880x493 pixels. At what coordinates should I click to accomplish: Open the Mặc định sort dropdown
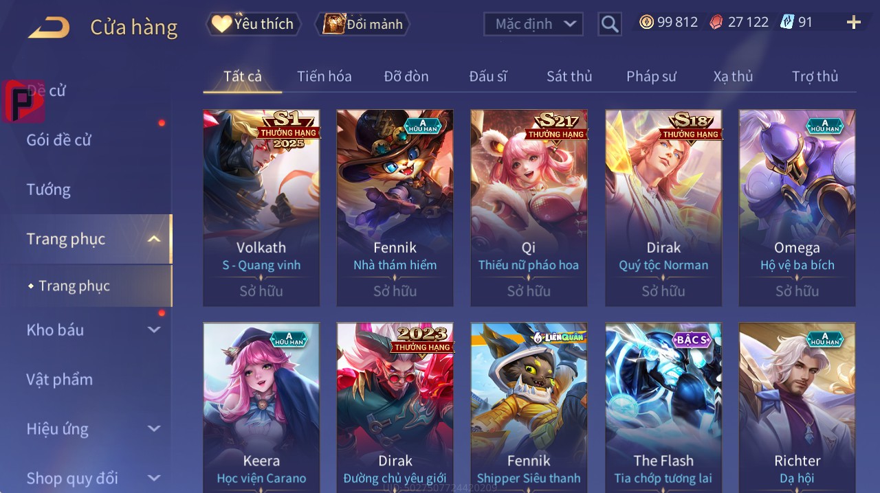point(533,24)
